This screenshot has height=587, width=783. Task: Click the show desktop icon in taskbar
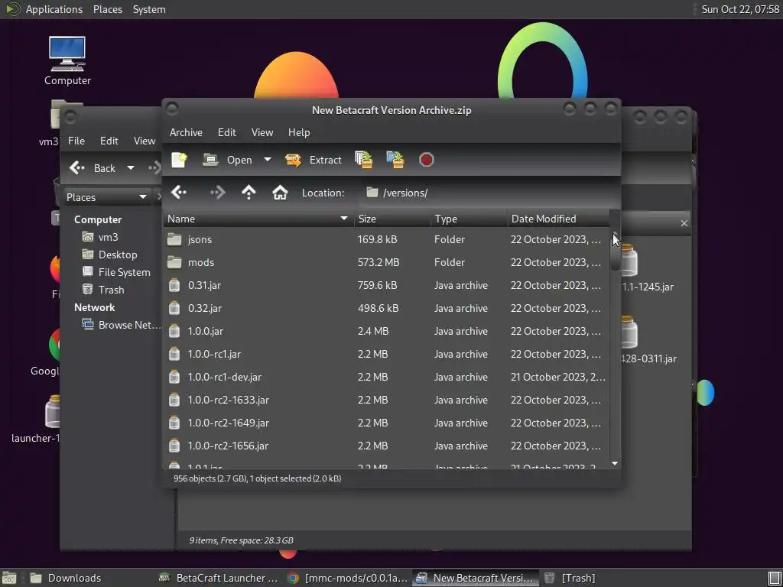click(x=9, y=578)
